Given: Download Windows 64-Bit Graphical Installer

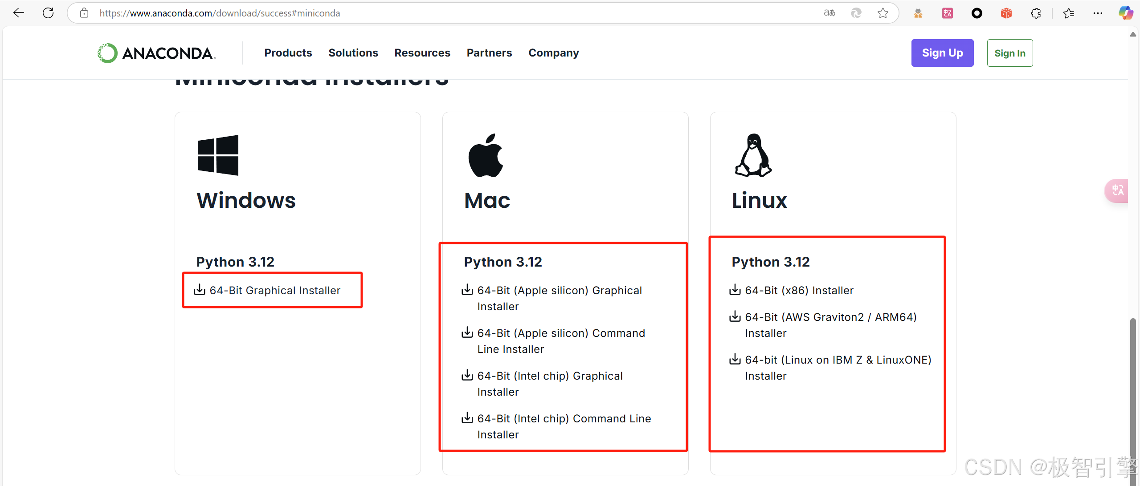Looking at the screenshot, I should tap(274, 291).
